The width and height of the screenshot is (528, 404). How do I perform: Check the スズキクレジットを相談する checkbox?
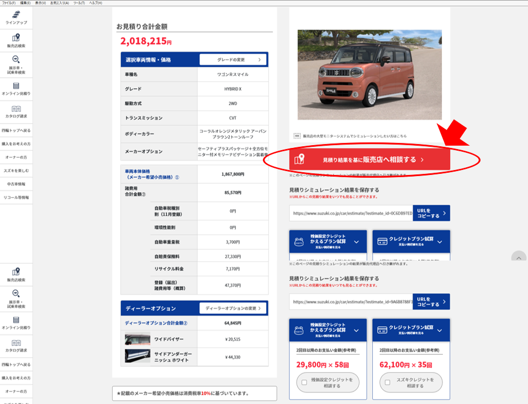[x=388, y=382]
